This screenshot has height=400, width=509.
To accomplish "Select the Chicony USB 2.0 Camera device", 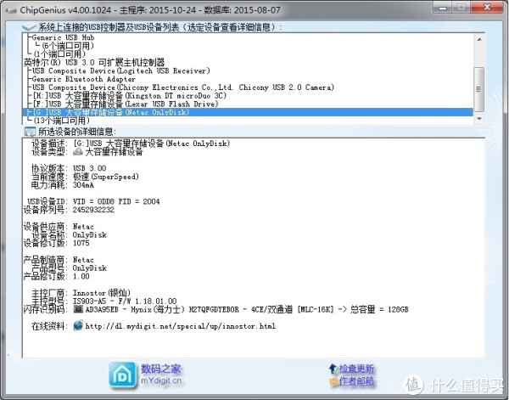I will coord(183,87).
